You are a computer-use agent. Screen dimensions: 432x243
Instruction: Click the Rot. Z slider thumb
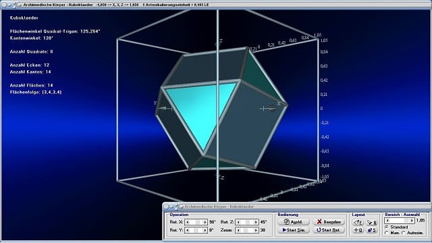[248, 222]
